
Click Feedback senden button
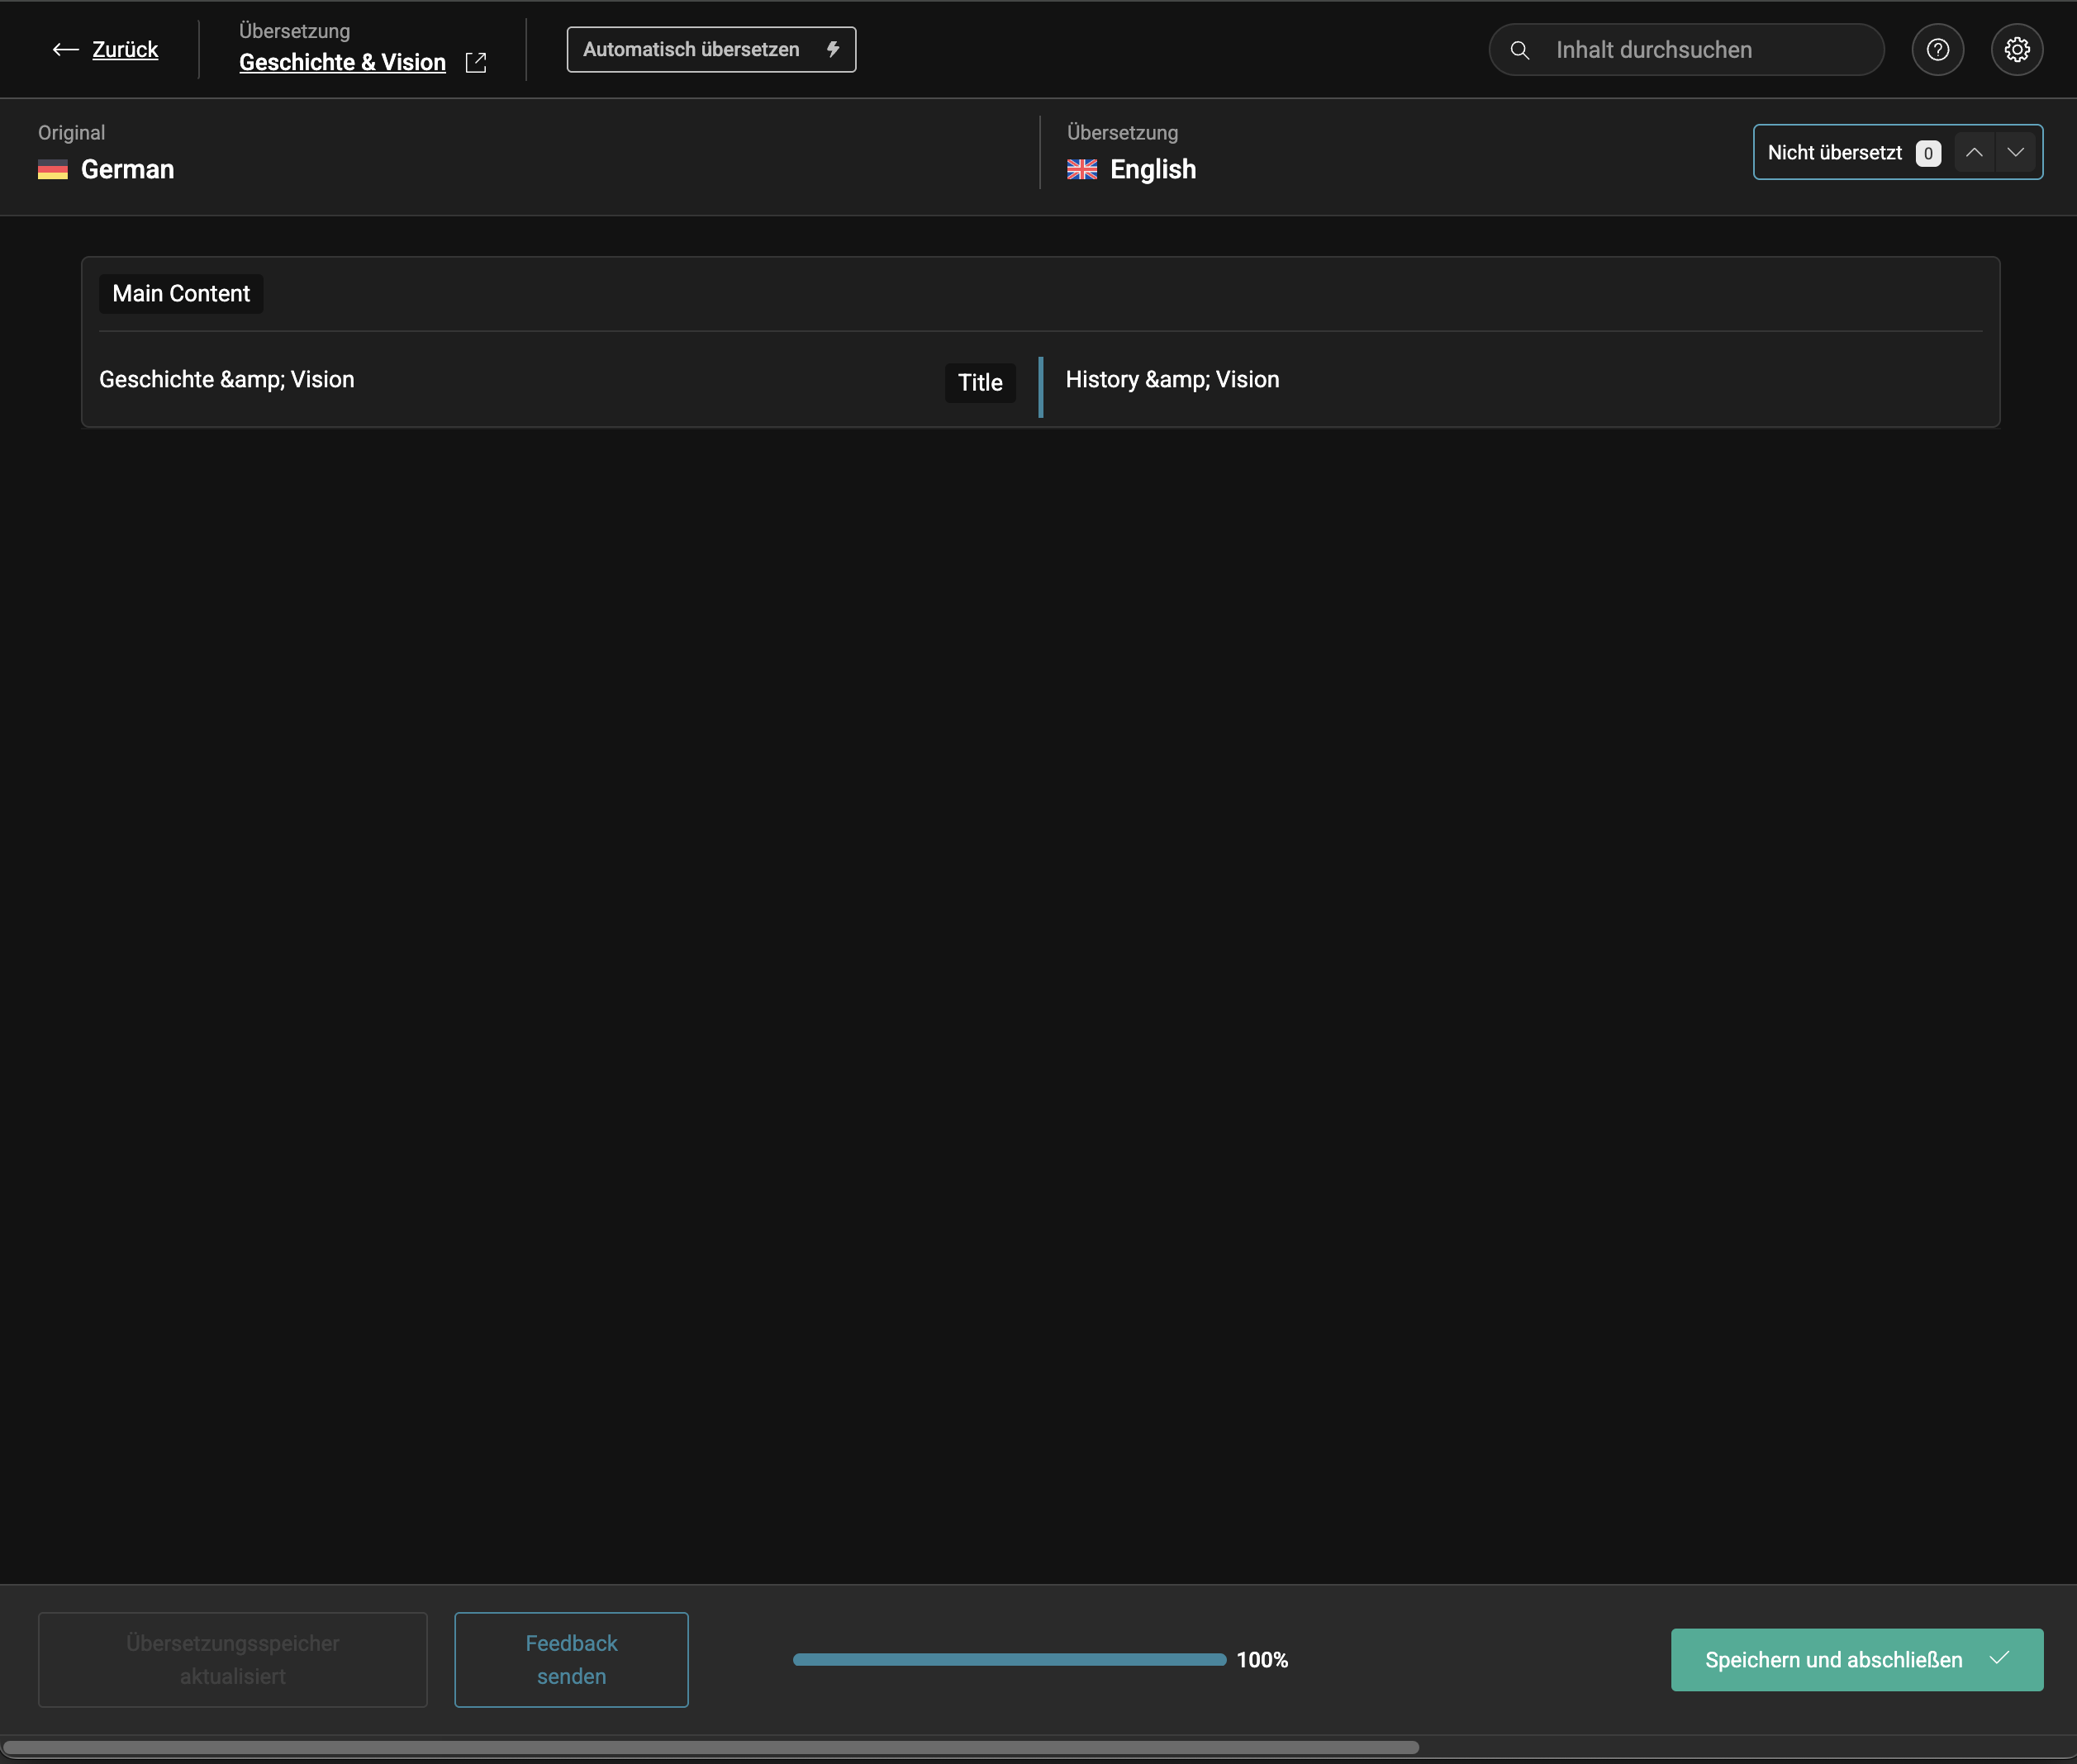click(x=571, y=1659)
